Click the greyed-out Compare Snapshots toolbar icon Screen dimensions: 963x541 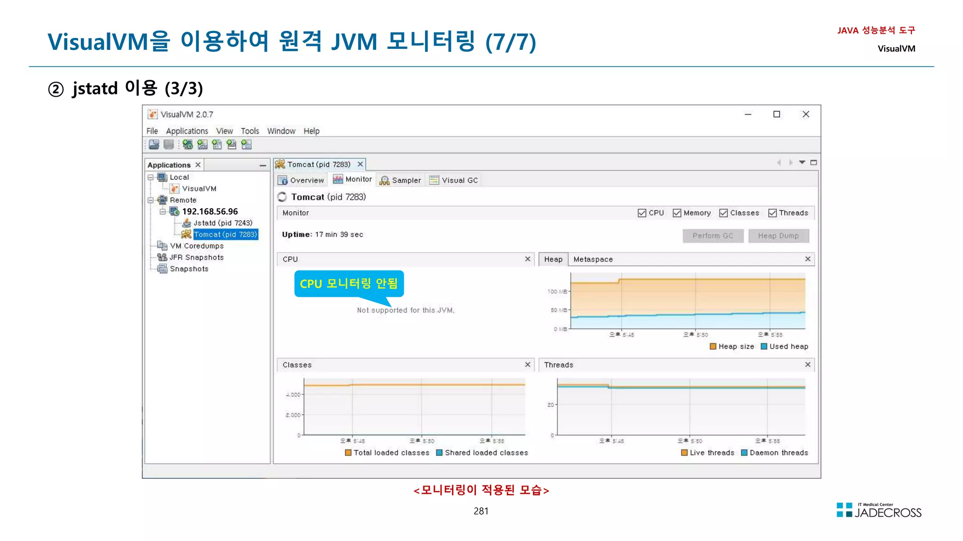(x=169, y=145)
